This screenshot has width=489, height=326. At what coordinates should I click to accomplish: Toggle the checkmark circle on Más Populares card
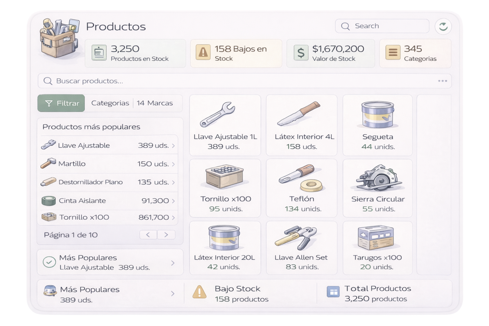(49, 262)
